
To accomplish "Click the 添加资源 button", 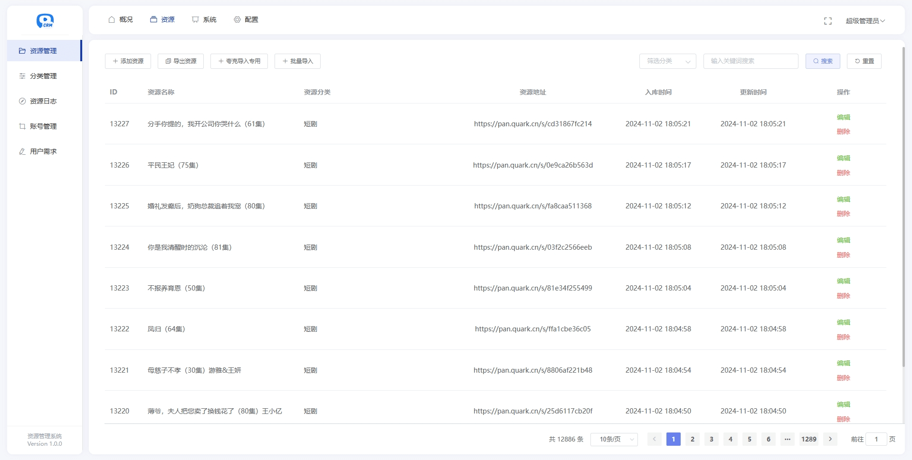I will (x=128, y=61).
